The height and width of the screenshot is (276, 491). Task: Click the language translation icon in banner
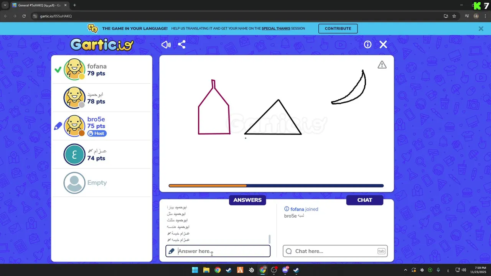[x=92, y=28]
